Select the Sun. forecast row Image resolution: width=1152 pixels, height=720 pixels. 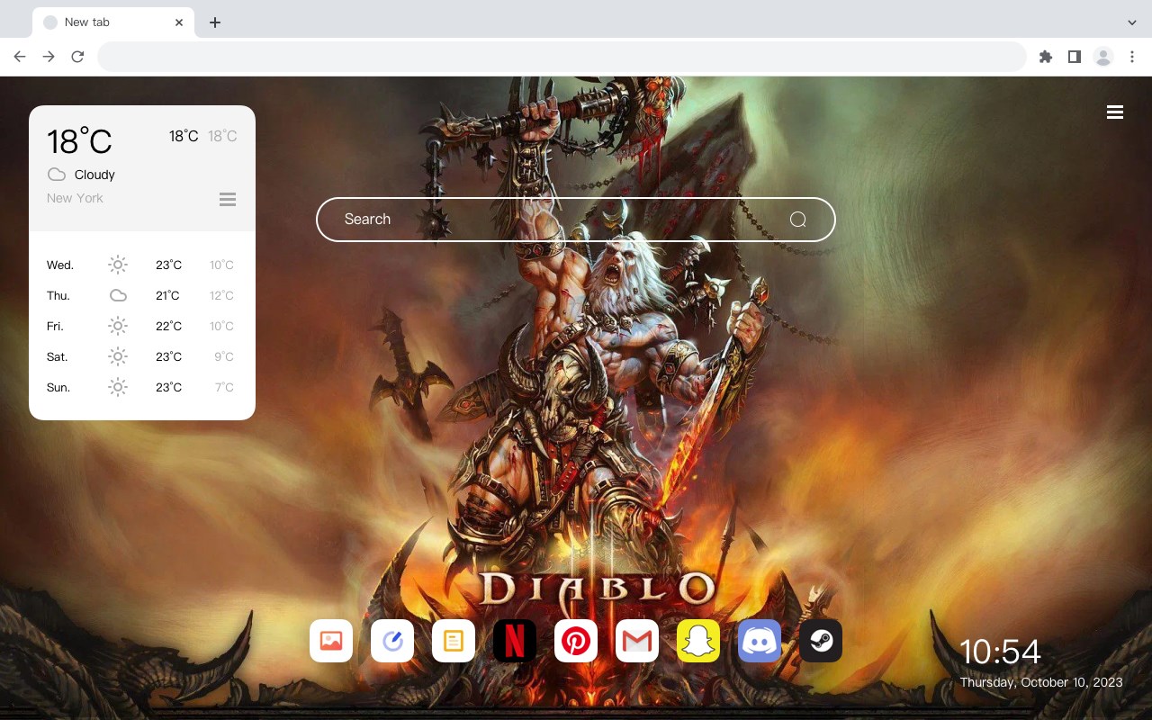(142, 387)
